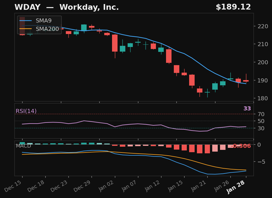The height and width of the screenshot is (198, 272).
Task: Click the Jan 02 date label
Action: tap(107, 186)
